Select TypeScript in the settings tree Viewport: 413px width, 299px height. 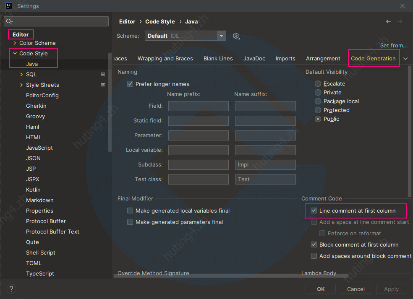pos(40,274)
